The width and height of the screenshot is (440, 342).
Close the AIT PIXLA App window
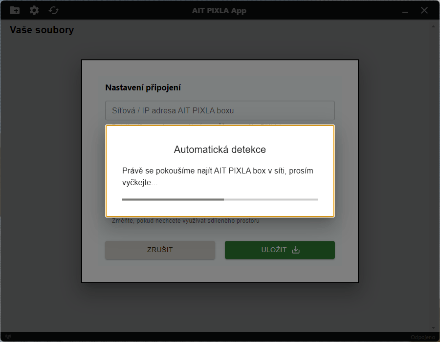(x=424, y=10)
